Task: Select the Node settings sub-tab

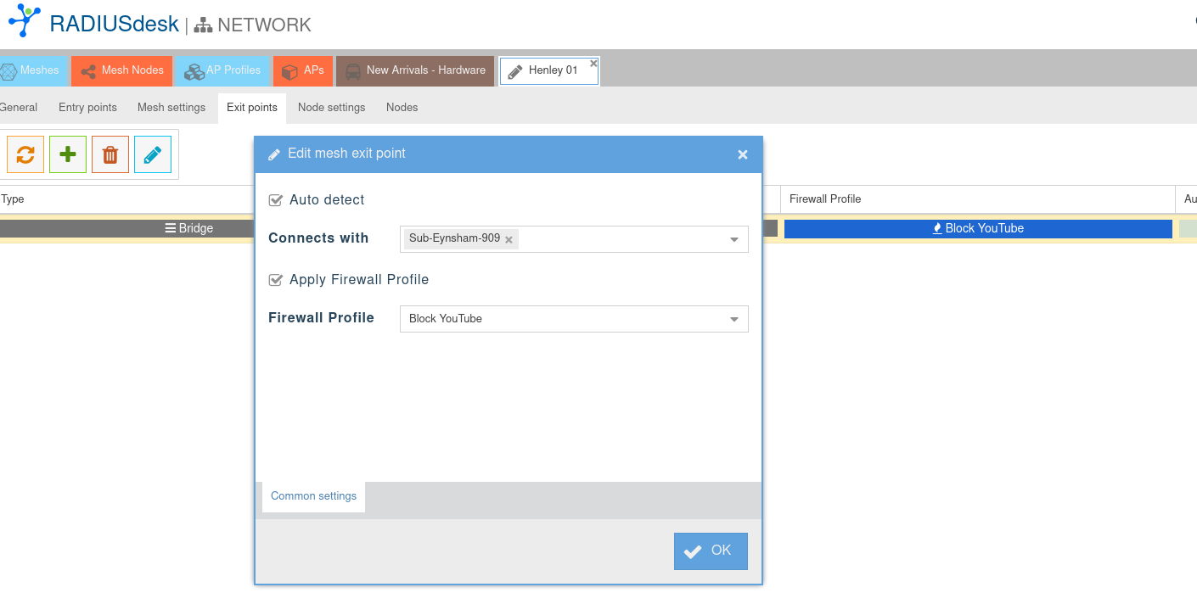Action: pyautogui.click(x=331, y=108)
